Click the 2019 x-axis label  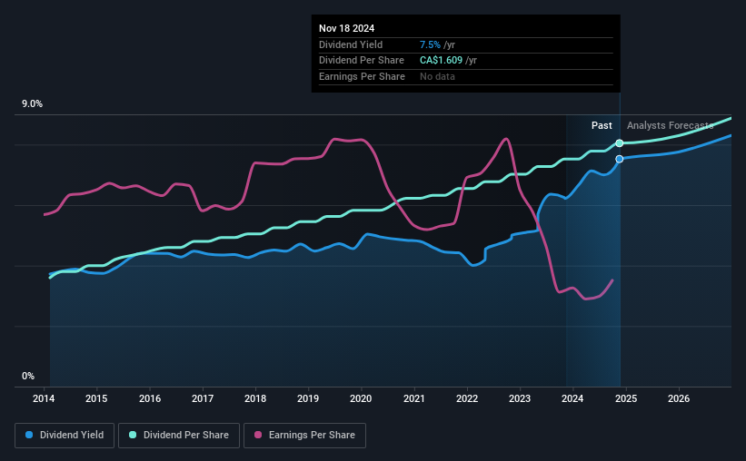click(x=308, y=398)
